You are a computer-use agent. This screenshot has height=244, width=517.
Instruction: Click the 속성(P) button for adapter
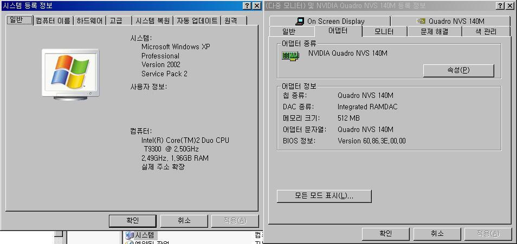tap(458, 70)
